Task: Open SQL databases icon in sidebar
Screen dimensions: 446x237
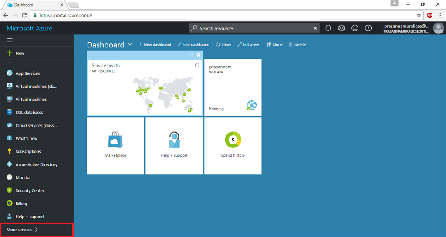Action: pyautogui.click(x=10, y=112)
